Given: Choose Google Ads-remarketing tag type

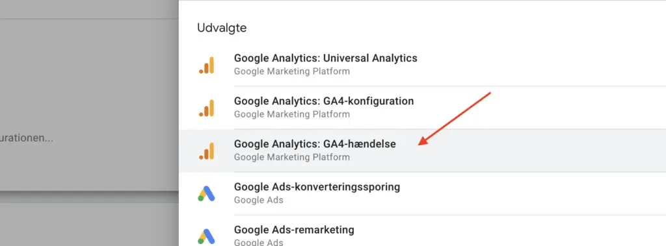Looking at the screenshot, I should coord(294,230).
